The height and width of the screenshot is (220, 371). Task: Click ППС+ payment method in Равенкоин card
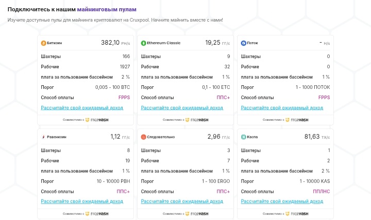point(123,191)
